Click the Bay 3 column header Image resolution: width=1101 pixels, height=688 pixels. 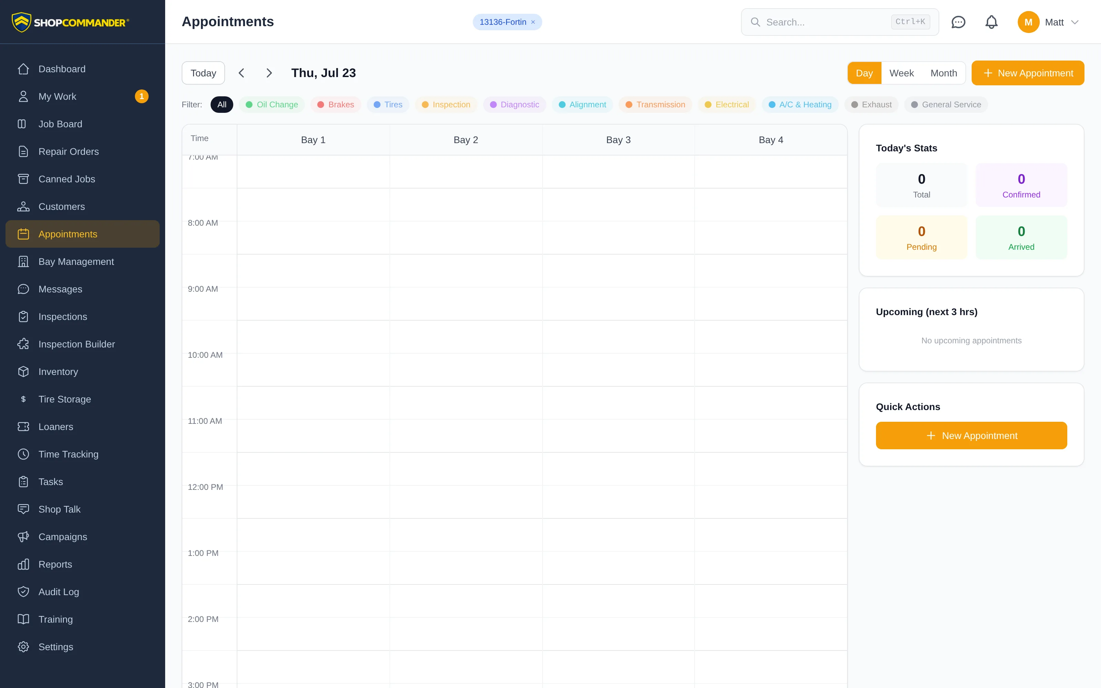tap(618, 140)
